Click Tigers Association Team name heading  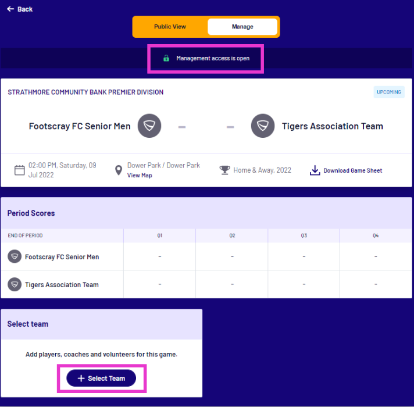tap(333, 126)
